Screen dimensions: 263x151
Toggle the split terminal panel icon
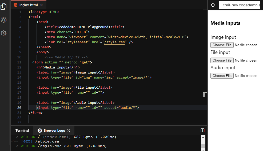click(202, 130)
